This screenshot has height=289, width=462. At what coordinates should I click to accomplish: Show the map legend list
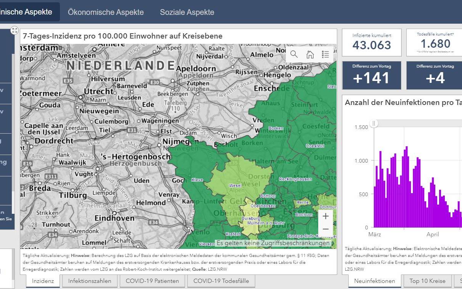pyautogui.click(x=325, y=54)
